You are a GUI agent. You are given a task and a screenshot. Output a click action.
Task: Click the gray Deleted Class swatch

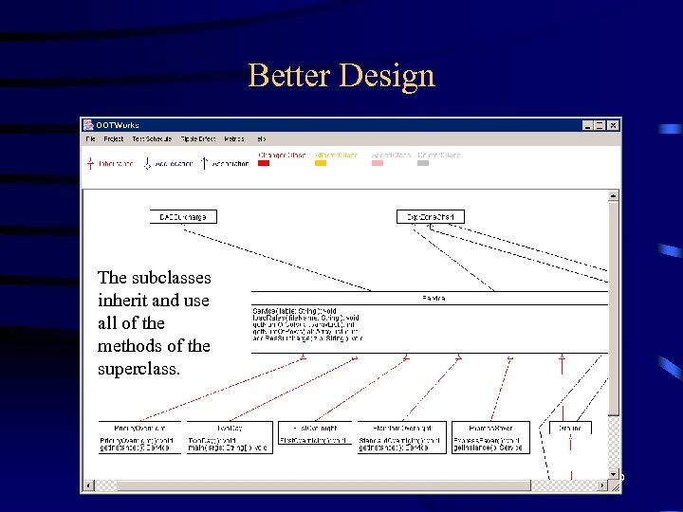423,163
